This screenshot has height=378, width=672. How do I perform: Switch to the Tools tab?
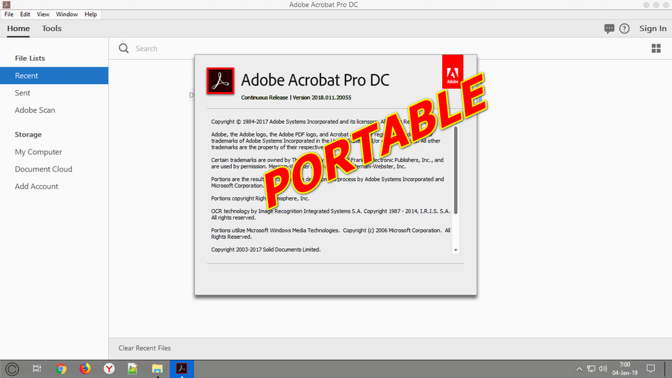pyautogui.click(x=52, y=28)
